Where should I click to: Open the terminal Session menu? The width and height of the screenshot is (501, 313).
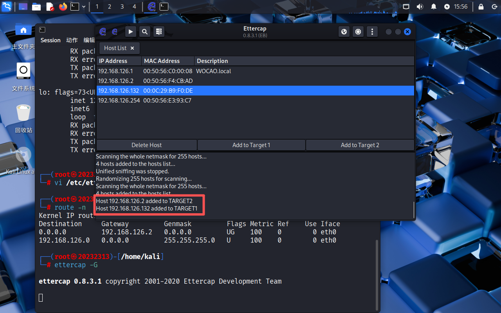click(x=50, y=40)
